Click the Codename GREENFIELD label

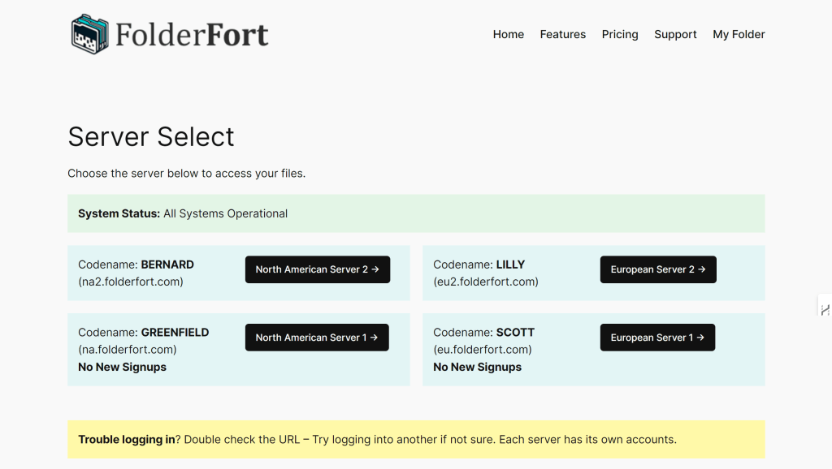click(x=143, y=332)
